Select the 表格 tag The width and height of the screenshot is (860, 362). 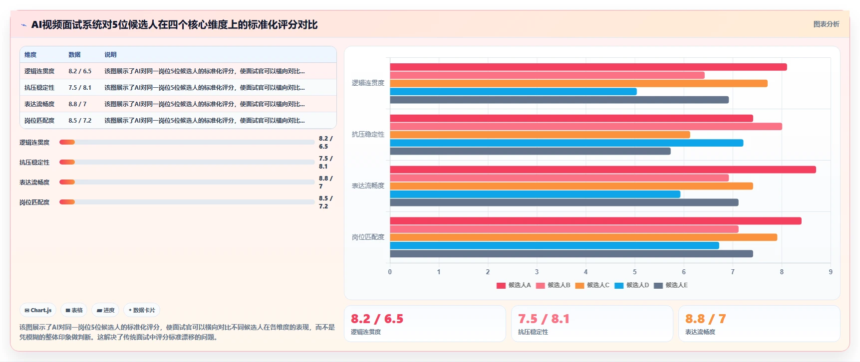74,310
